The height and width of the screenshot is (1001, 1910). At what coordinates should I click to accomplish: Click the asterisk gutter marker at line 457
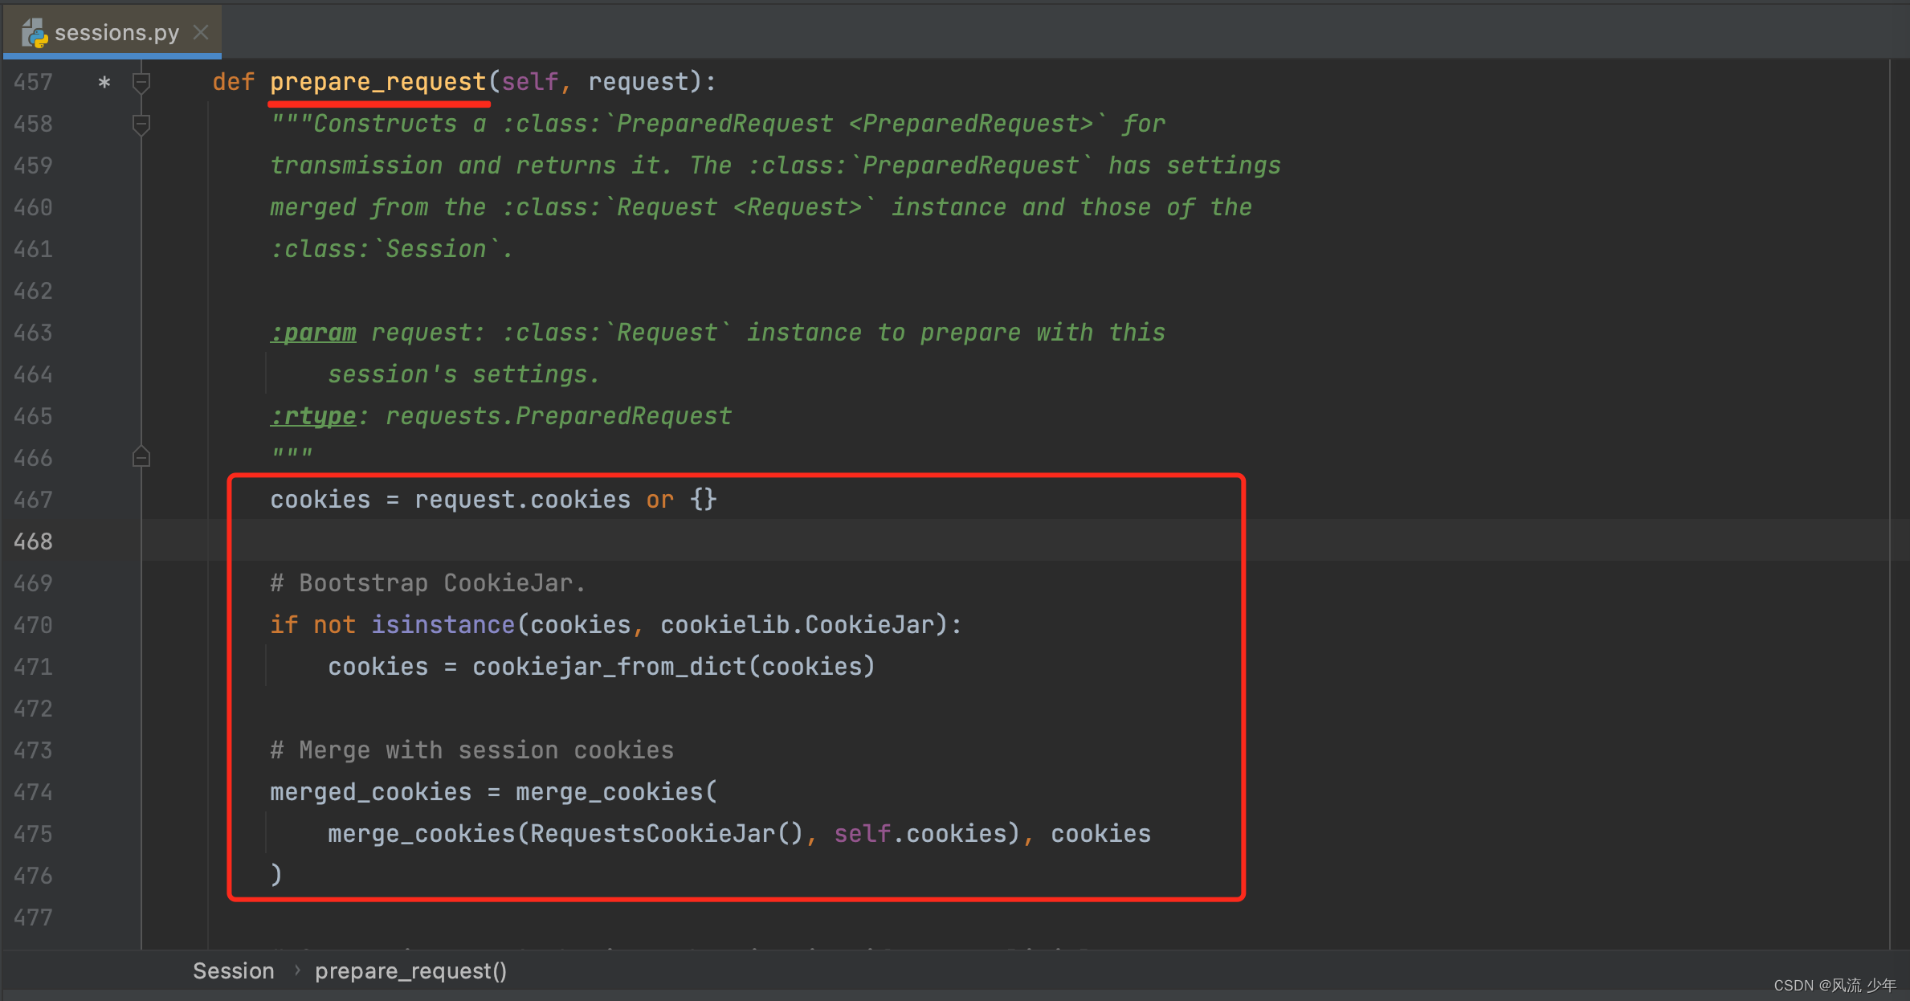104,82
